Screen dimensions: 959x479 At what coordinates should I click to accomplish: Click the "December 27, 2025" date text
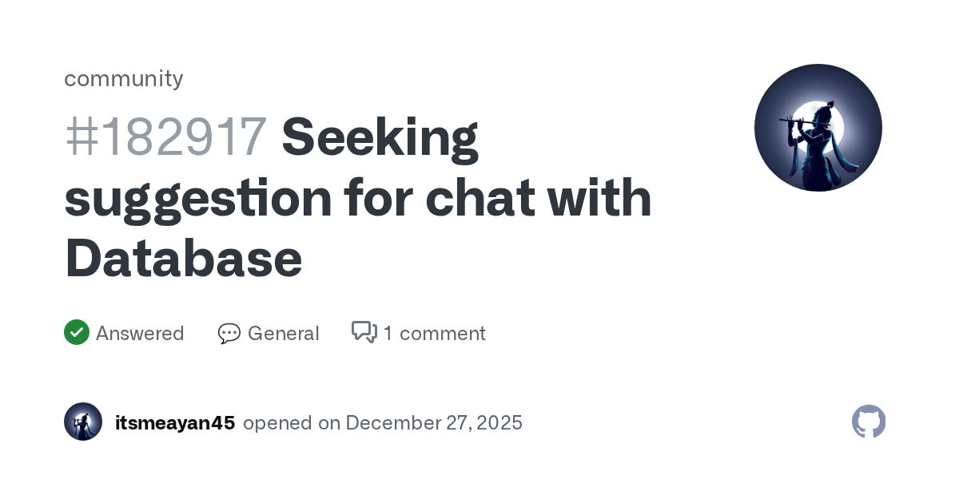[434, 422]
